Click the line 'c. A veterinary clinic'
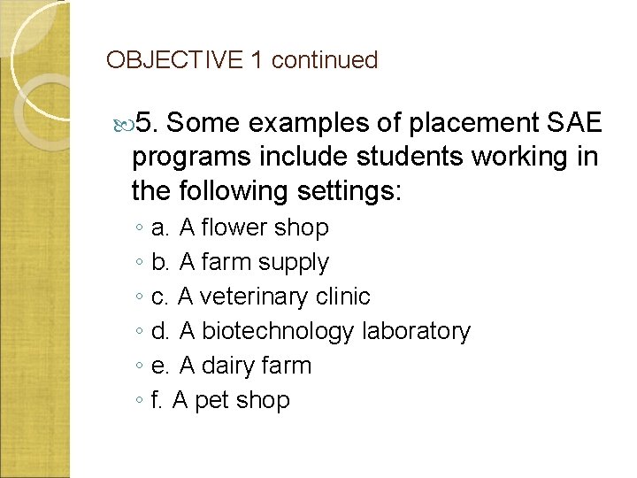Image resolution: width=637 pixels, height=478 pixels. 260,297
